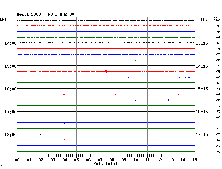Select the 14:00 CET time label
This screenshot has height=169, width=222.
(x=11, y=43)
